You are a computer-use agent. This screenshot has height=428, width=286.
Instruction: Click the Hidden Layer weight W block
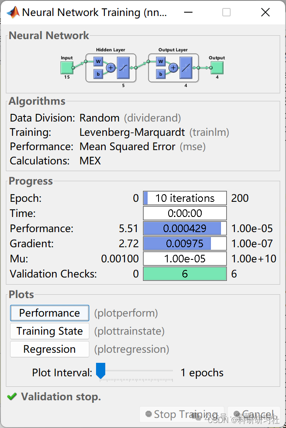pos(98,61)
